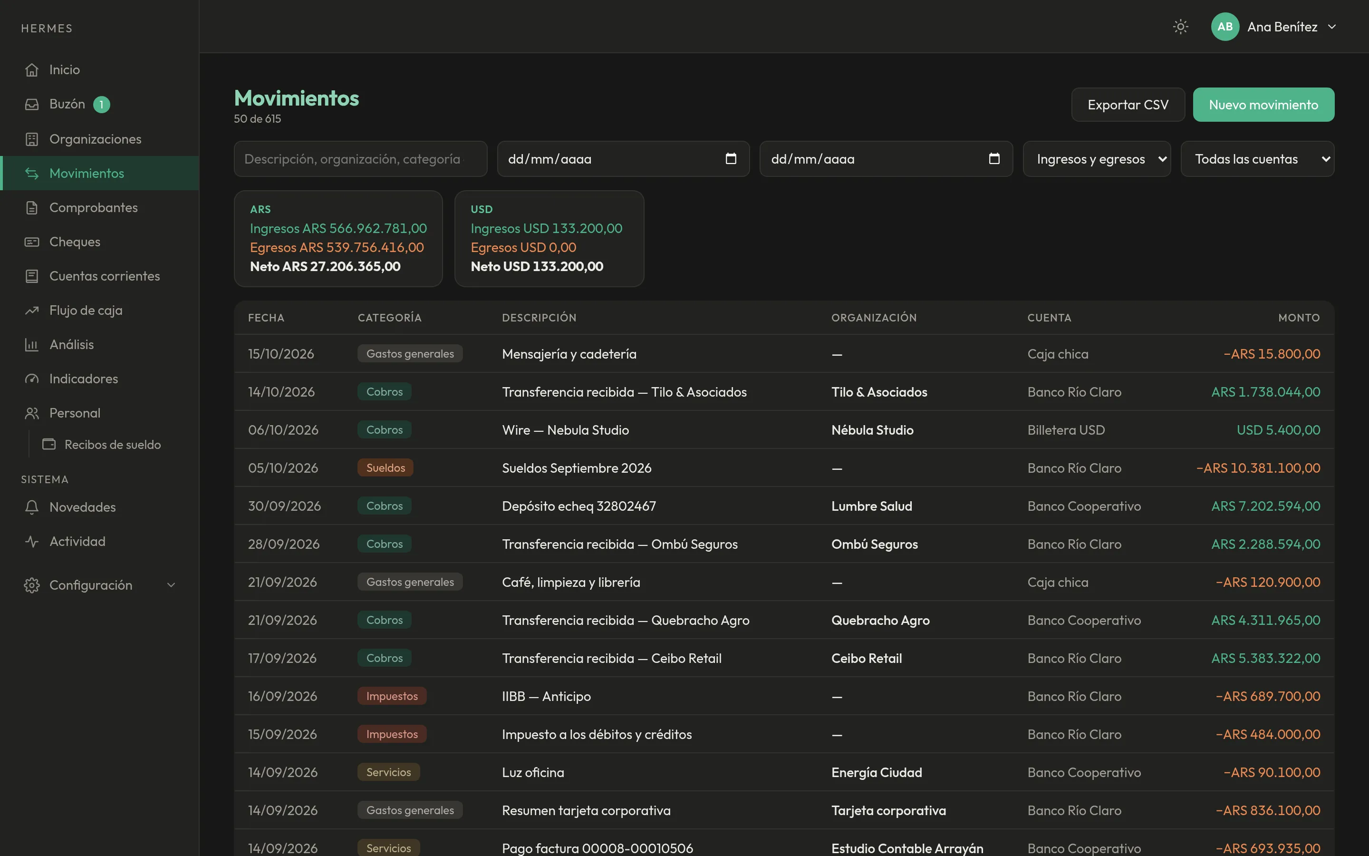The height and width of the screenshot is (856, 1369).
Task: Click the Personal people icon
Action: click(x=32, y=413)
